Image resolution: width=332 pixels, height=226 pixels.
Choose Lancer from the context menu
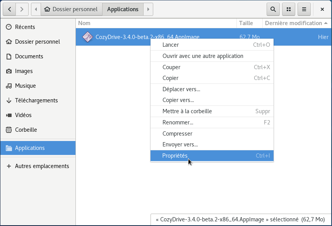[212, 45]
